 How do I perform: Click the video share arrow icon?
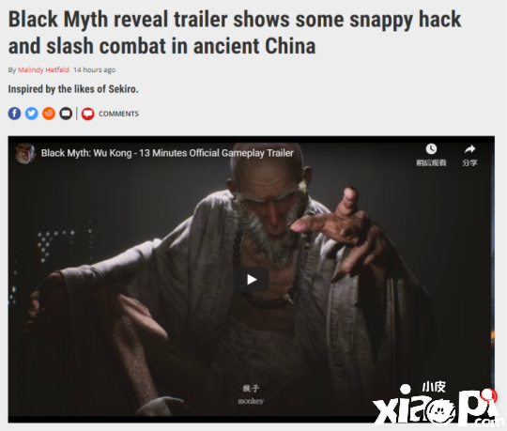(469, 149)
